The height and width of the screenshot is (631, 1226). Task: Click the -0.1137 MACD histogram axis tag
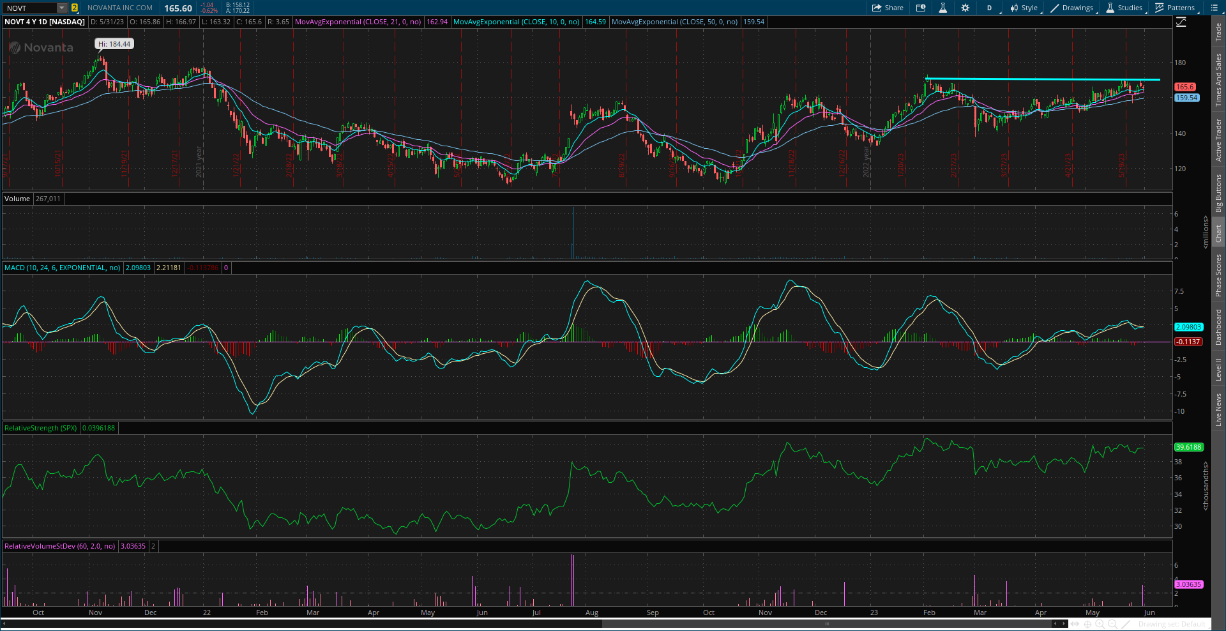tap(1188, 342)
